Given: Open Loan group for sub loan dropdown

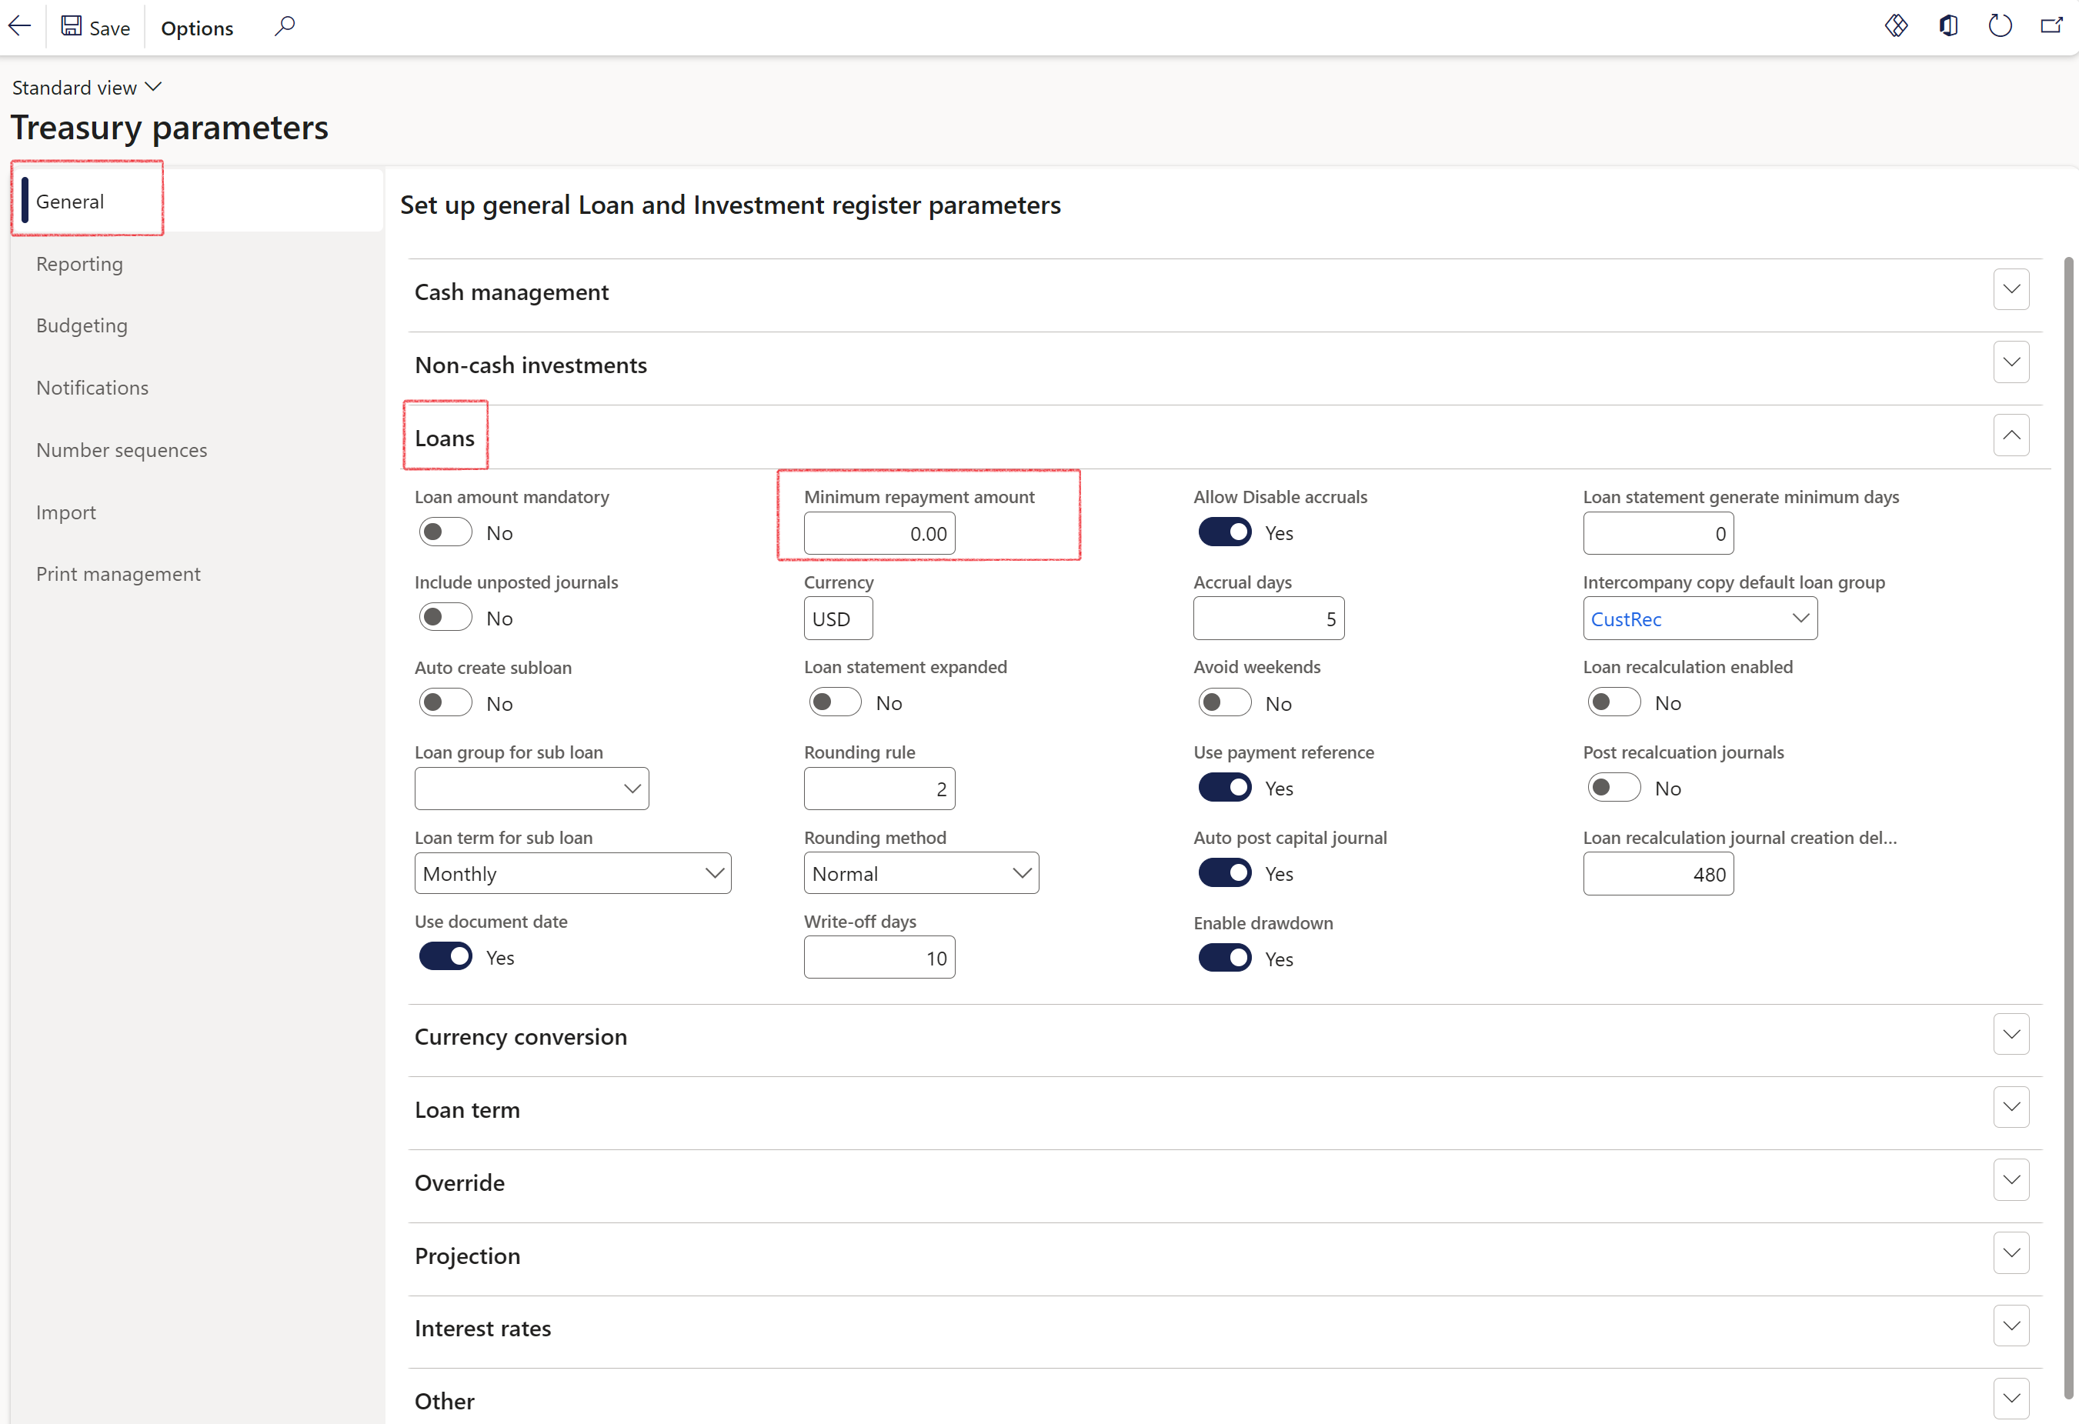Looking at the screenshot, I should pos(532,788).
